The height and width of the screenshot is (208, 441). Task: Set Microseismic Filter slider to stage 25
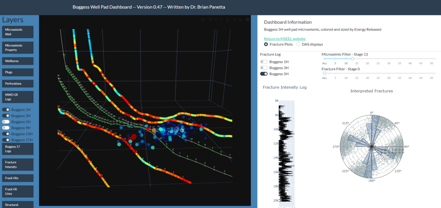tap(378, 59)
